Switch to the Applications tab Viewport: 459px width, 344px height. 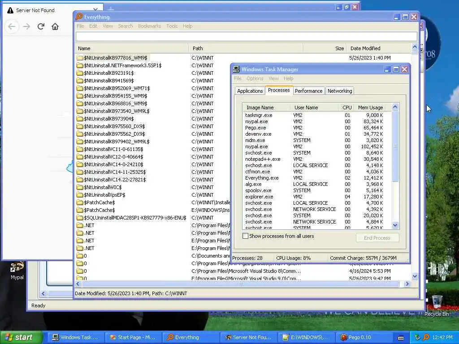250,91
